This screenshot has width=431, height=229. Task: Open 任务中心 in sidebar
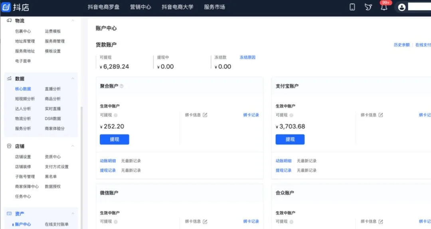23,196
